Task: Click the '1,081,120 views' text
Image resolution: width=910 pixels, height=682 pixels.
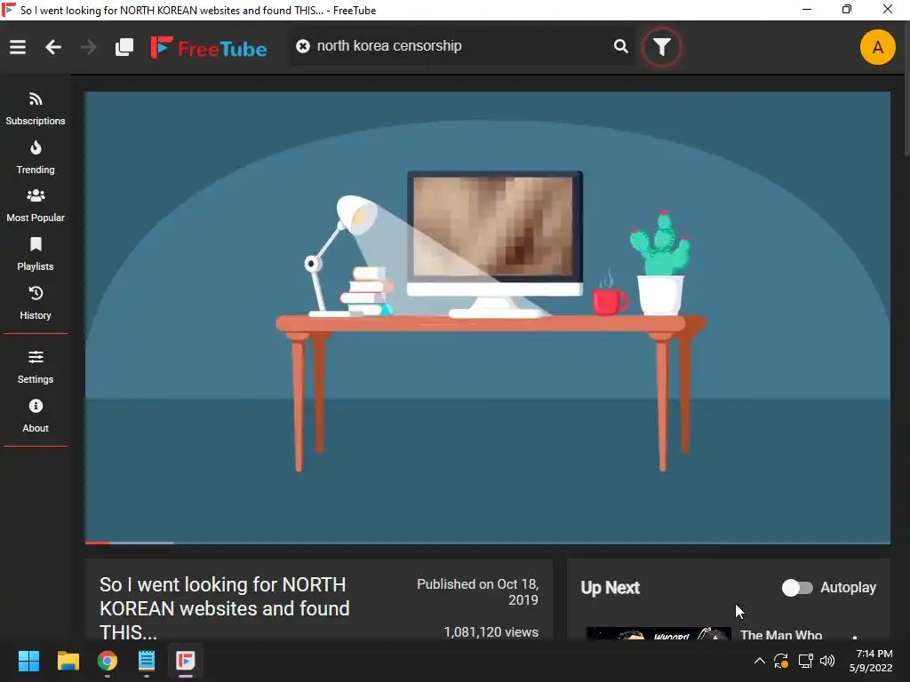Action: point(491,632)
